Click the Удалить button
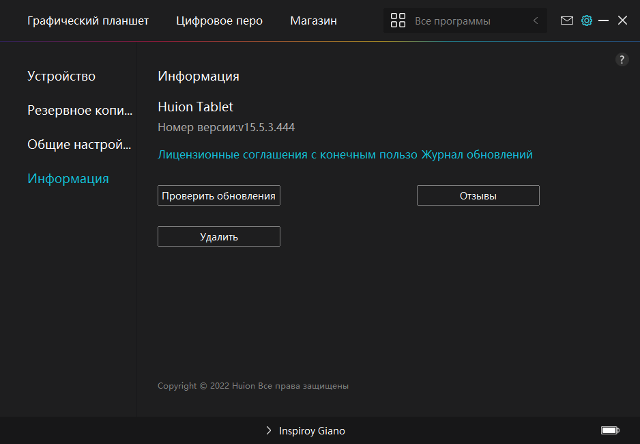Screen dimensions: 640x444 pos(219,236)
